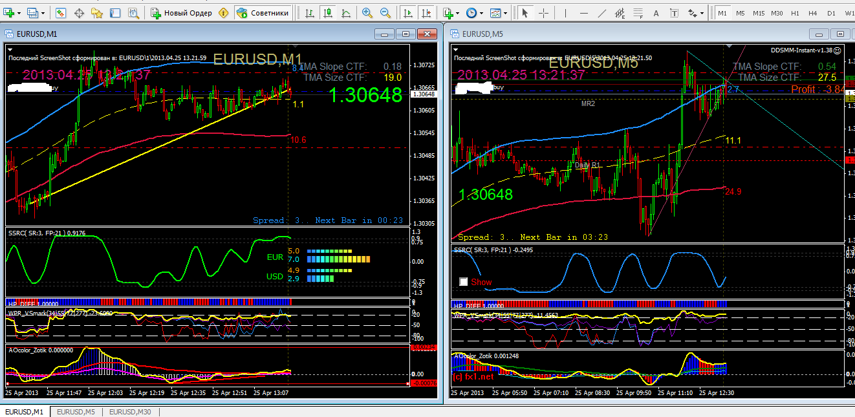The width and height of the screenshot is (855, 417).
Task: Open new chart via toolbar icon
Action: click(x=9, y=12)
